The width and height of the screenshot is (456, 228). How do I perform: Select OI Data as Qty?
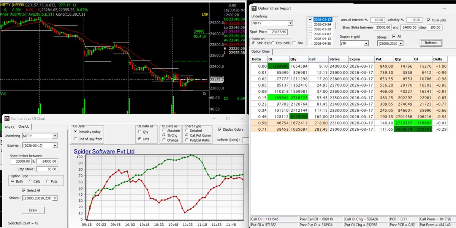tap(140, 131)
